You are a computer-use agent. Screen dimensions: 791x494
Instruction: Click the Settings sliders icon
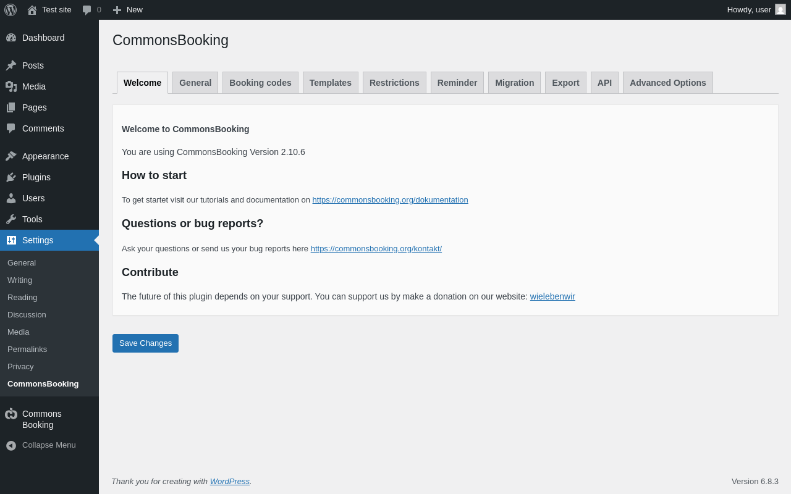point(11,240)
